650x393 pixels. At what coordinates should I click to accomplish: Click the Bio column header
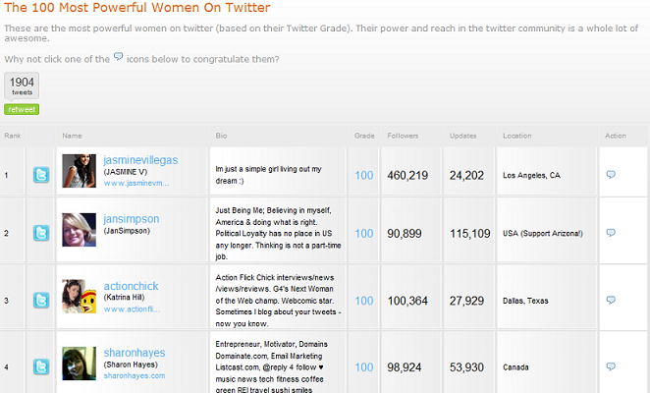coord(221,136)
